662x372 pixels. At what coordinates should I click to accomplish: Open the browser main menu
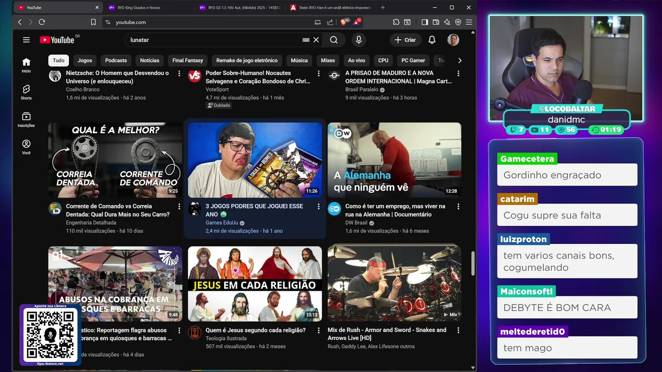coord(469,22)
